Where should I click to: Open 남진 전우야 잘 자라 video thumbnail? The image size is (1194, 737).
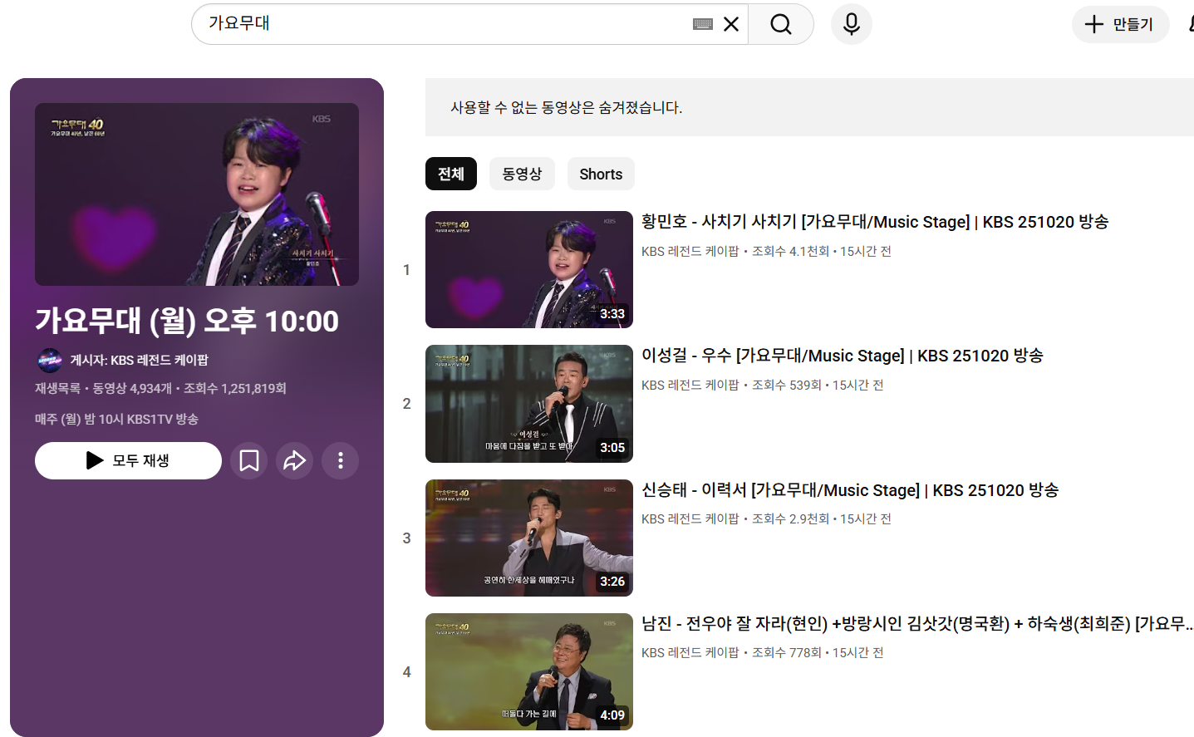529,671
